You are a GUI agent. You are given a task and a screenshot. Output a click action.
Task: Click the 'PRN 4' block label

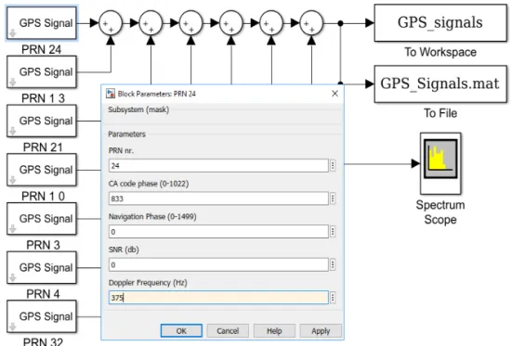[x=43, y=294]
